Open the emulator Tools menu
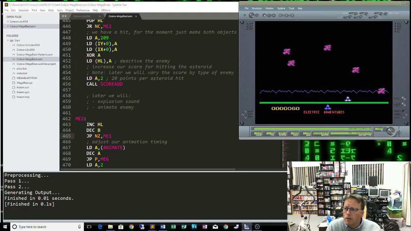 pyautogui.click(x=291, y=8)
